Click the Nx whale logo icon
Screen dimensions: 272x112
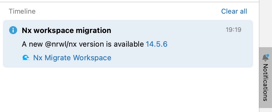26,57
